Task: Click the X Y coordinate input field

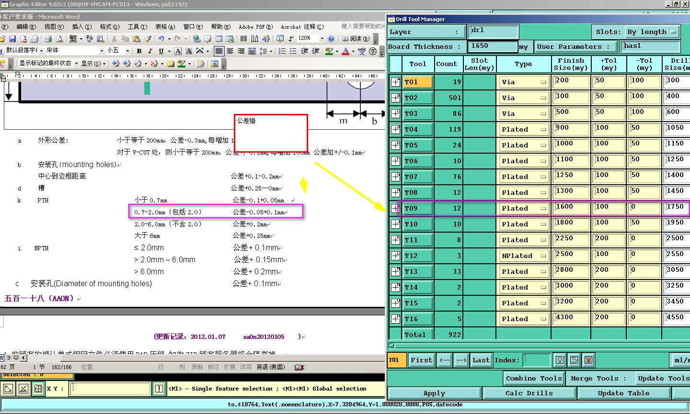Action: click(x=110, y=389)
